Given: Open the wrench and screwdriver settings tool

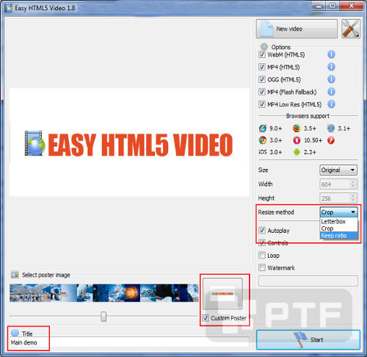Looking at the screenshot, I should (351, 29).
